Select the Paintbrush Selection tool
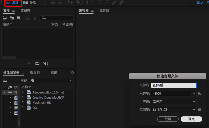This screenshot has height=128, width=209. [114, 2]
